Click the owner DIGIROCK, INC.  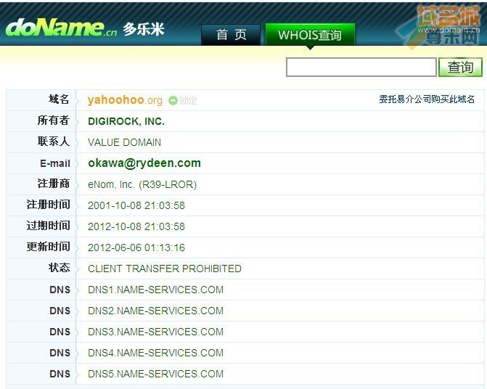pyautogui.click(x=126, y=121)
